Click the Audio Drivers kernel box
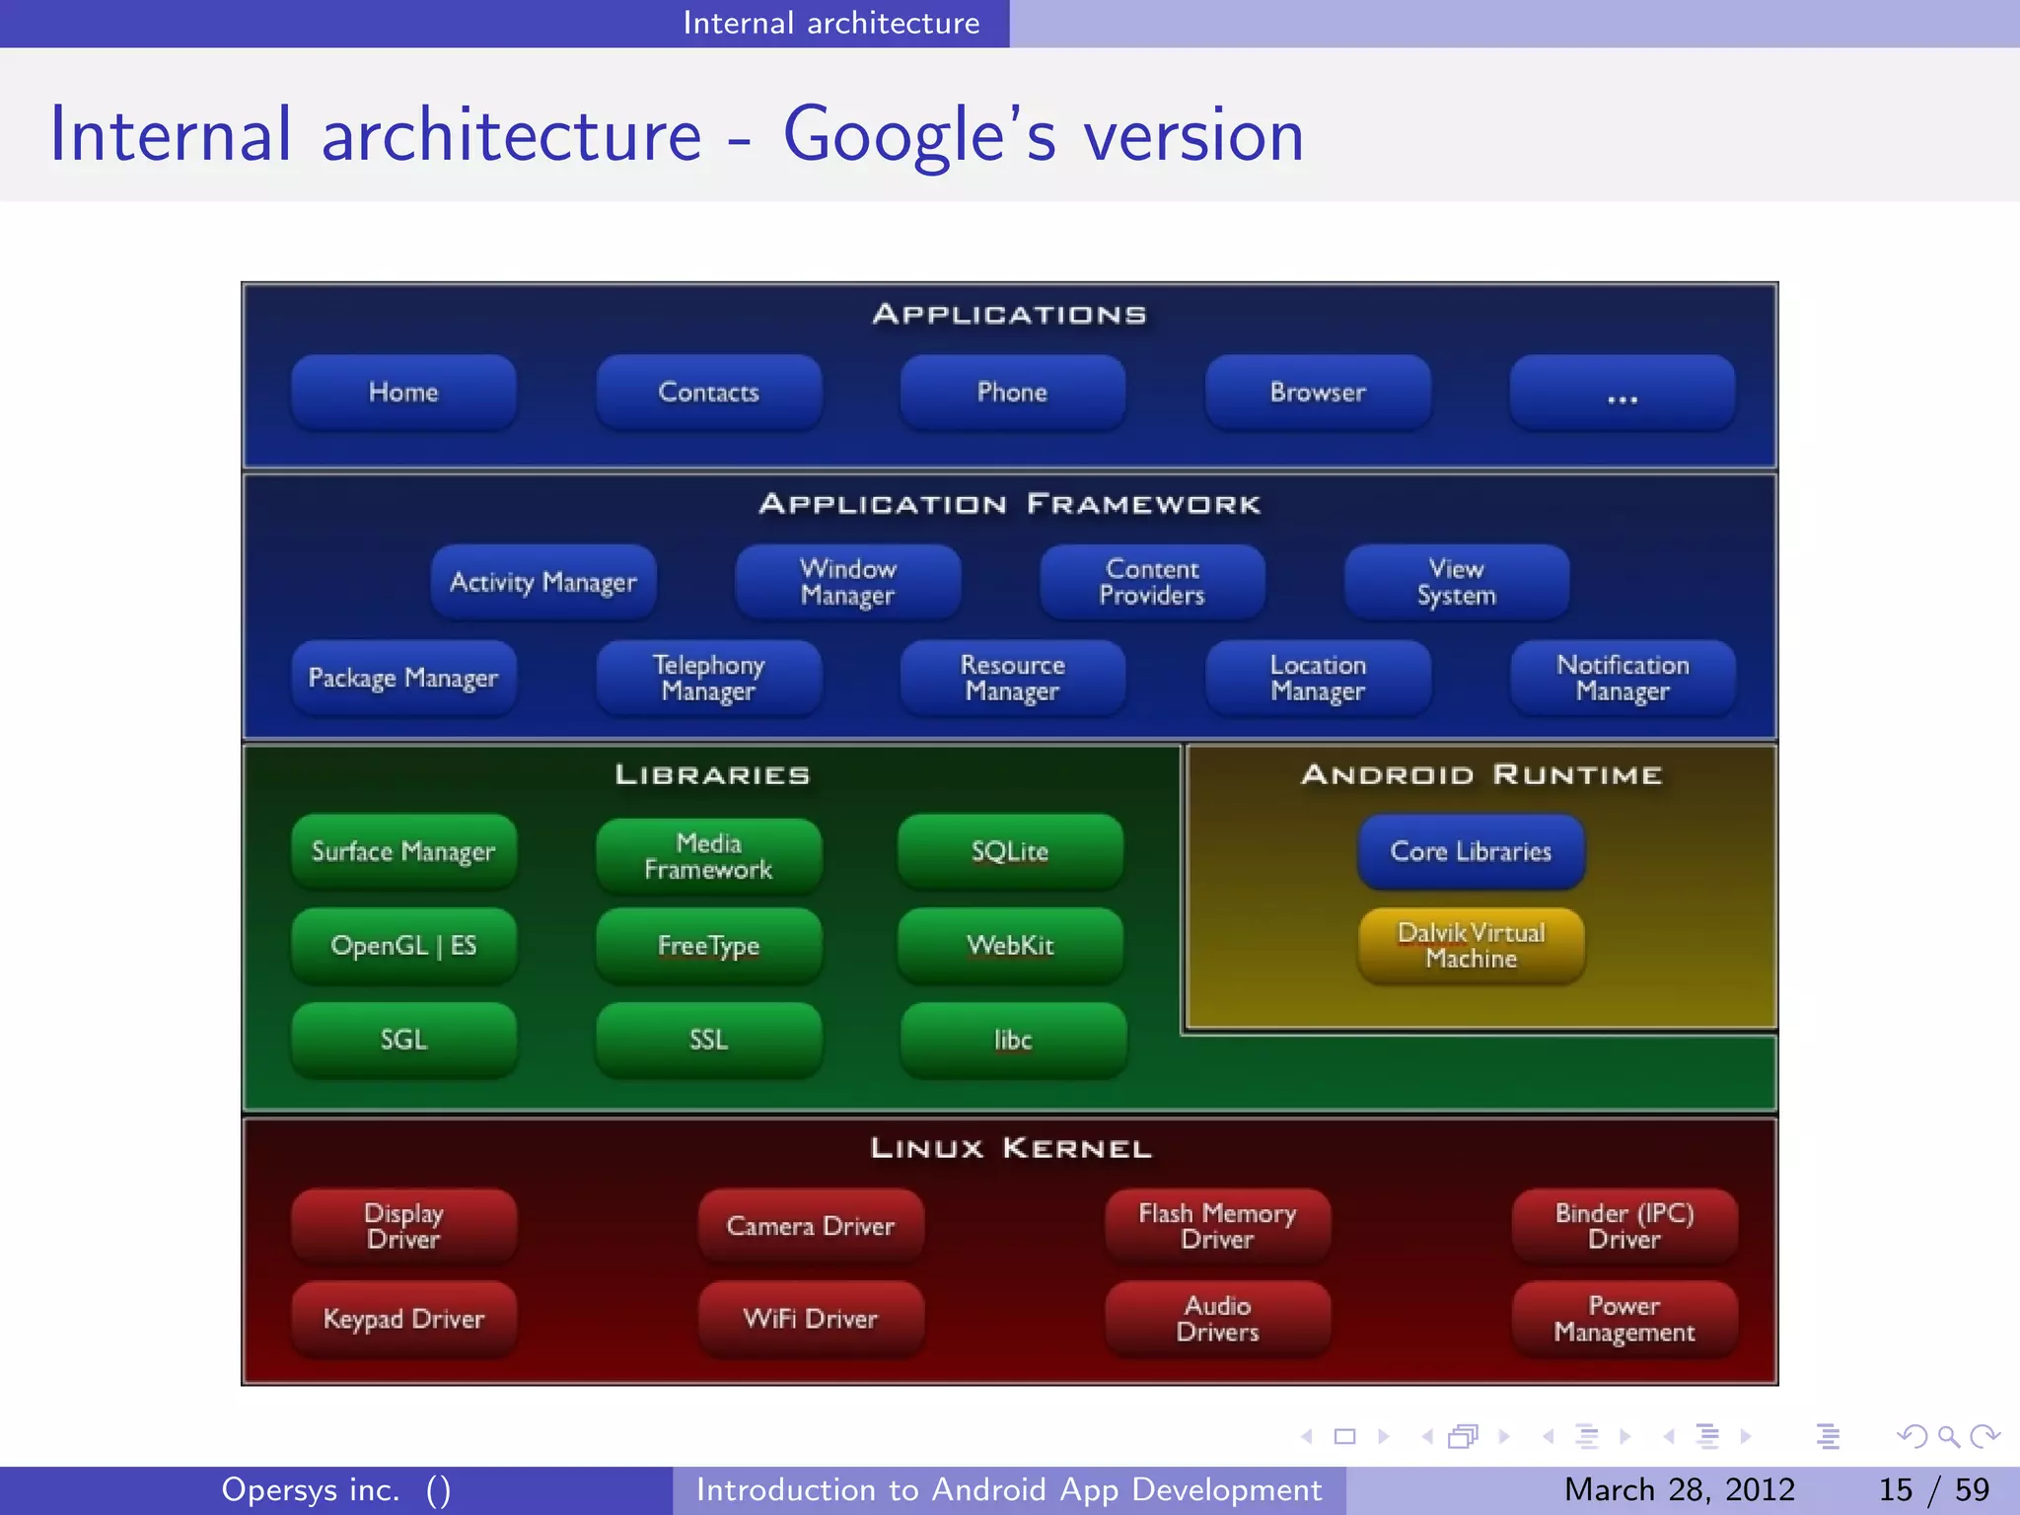 pyautogui.click(x=1218, y=1319)
